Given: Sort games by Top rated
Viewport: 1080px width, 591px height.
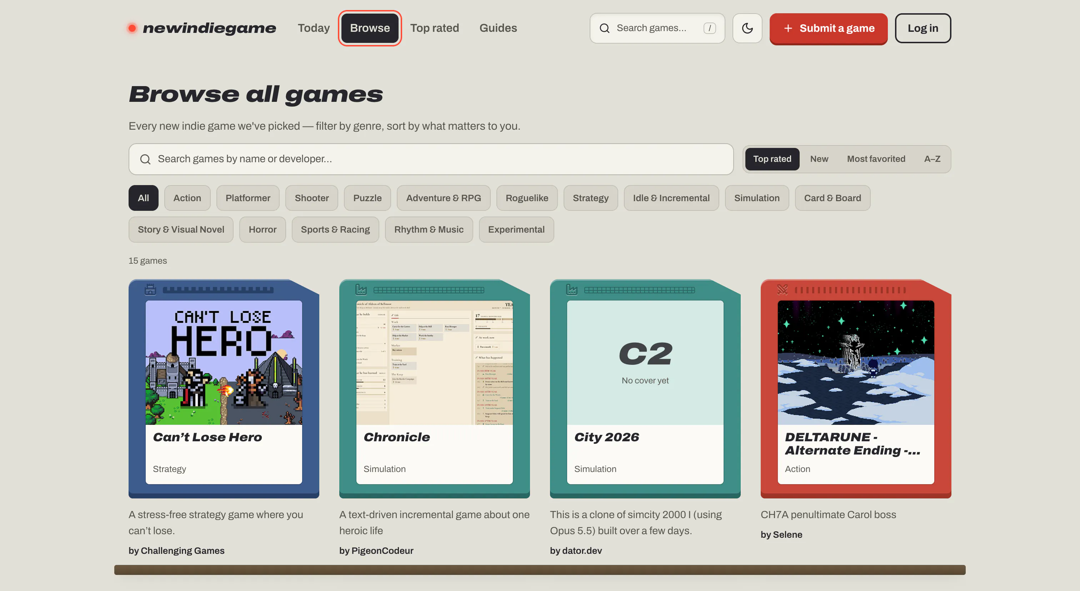Looking at the screenshot, I should (772, 159).
